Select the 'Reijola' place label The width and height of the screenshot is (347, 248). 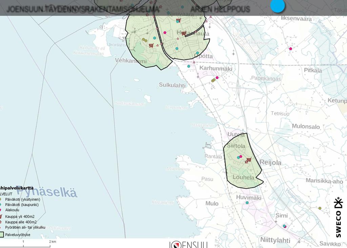tap(270, 163)
